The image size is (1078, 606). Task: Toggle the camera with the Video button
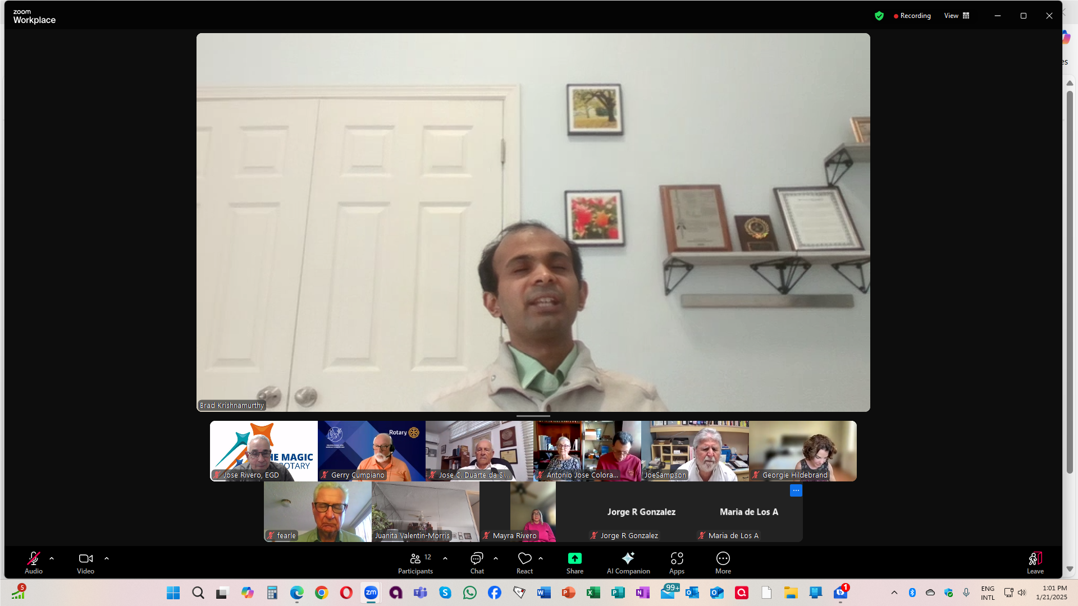pyautogui.click(x=85, y=562)
